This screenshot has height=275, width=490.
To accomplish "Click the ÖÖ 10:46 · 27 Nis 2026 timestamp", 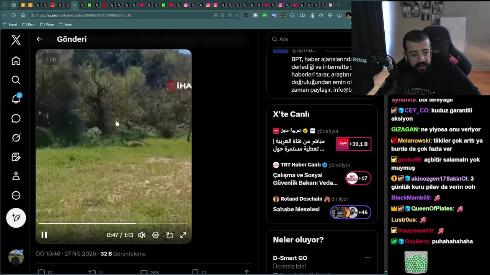I will 66,254.
